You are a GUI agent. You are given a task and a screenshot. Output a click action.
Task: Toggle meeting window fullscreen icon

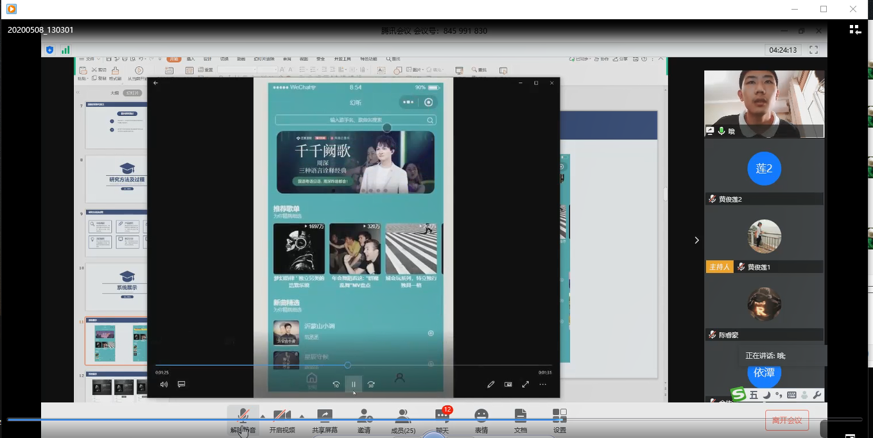pos(813,50)
